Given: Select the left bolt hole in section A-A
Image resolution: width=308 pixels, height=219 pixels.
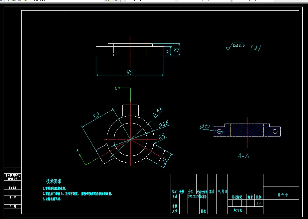Looking at the screenshot, I should tap(219, 131).
